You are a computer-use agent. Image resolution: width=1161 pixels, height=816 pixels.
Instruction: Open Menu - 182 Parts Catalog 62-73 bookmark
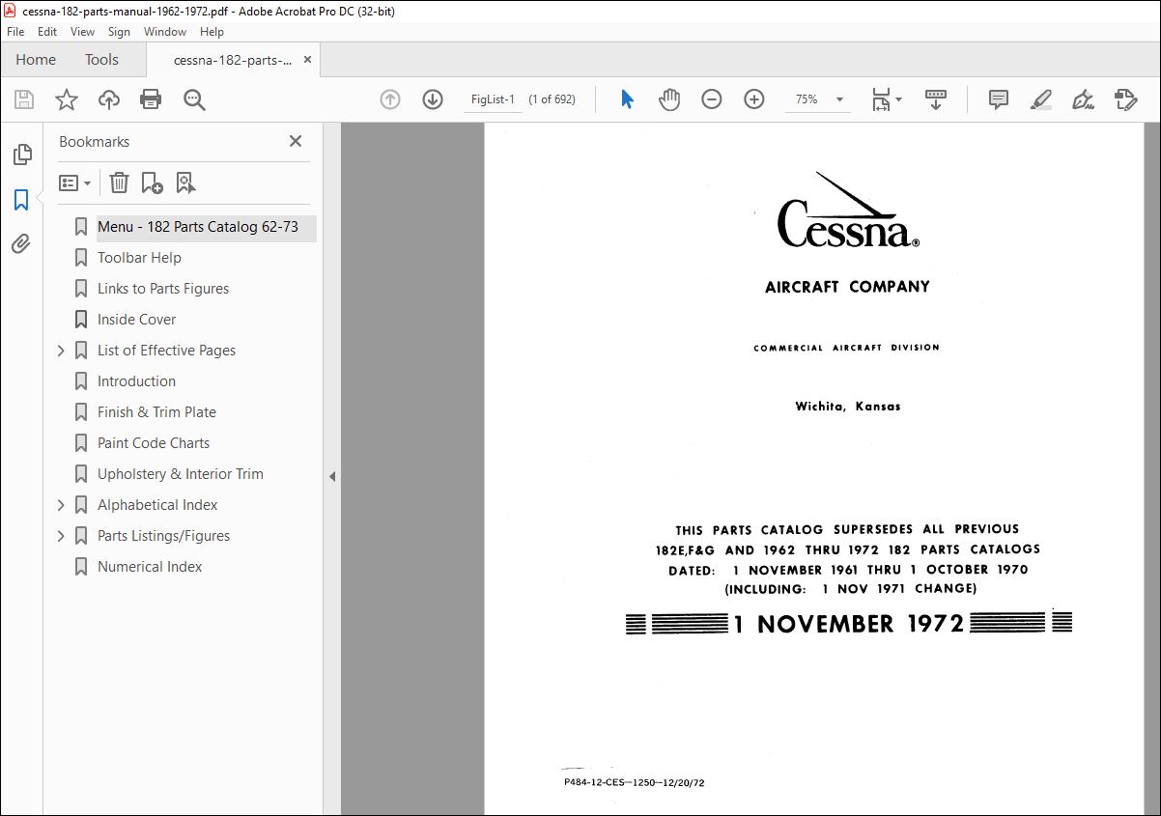[198, 227]
